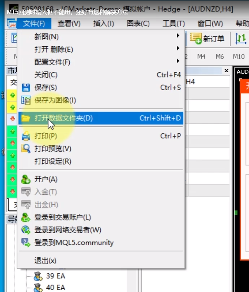Open the 图表(C) menu
The height and width of the screenshot is (292, 249).
[138, 23]
